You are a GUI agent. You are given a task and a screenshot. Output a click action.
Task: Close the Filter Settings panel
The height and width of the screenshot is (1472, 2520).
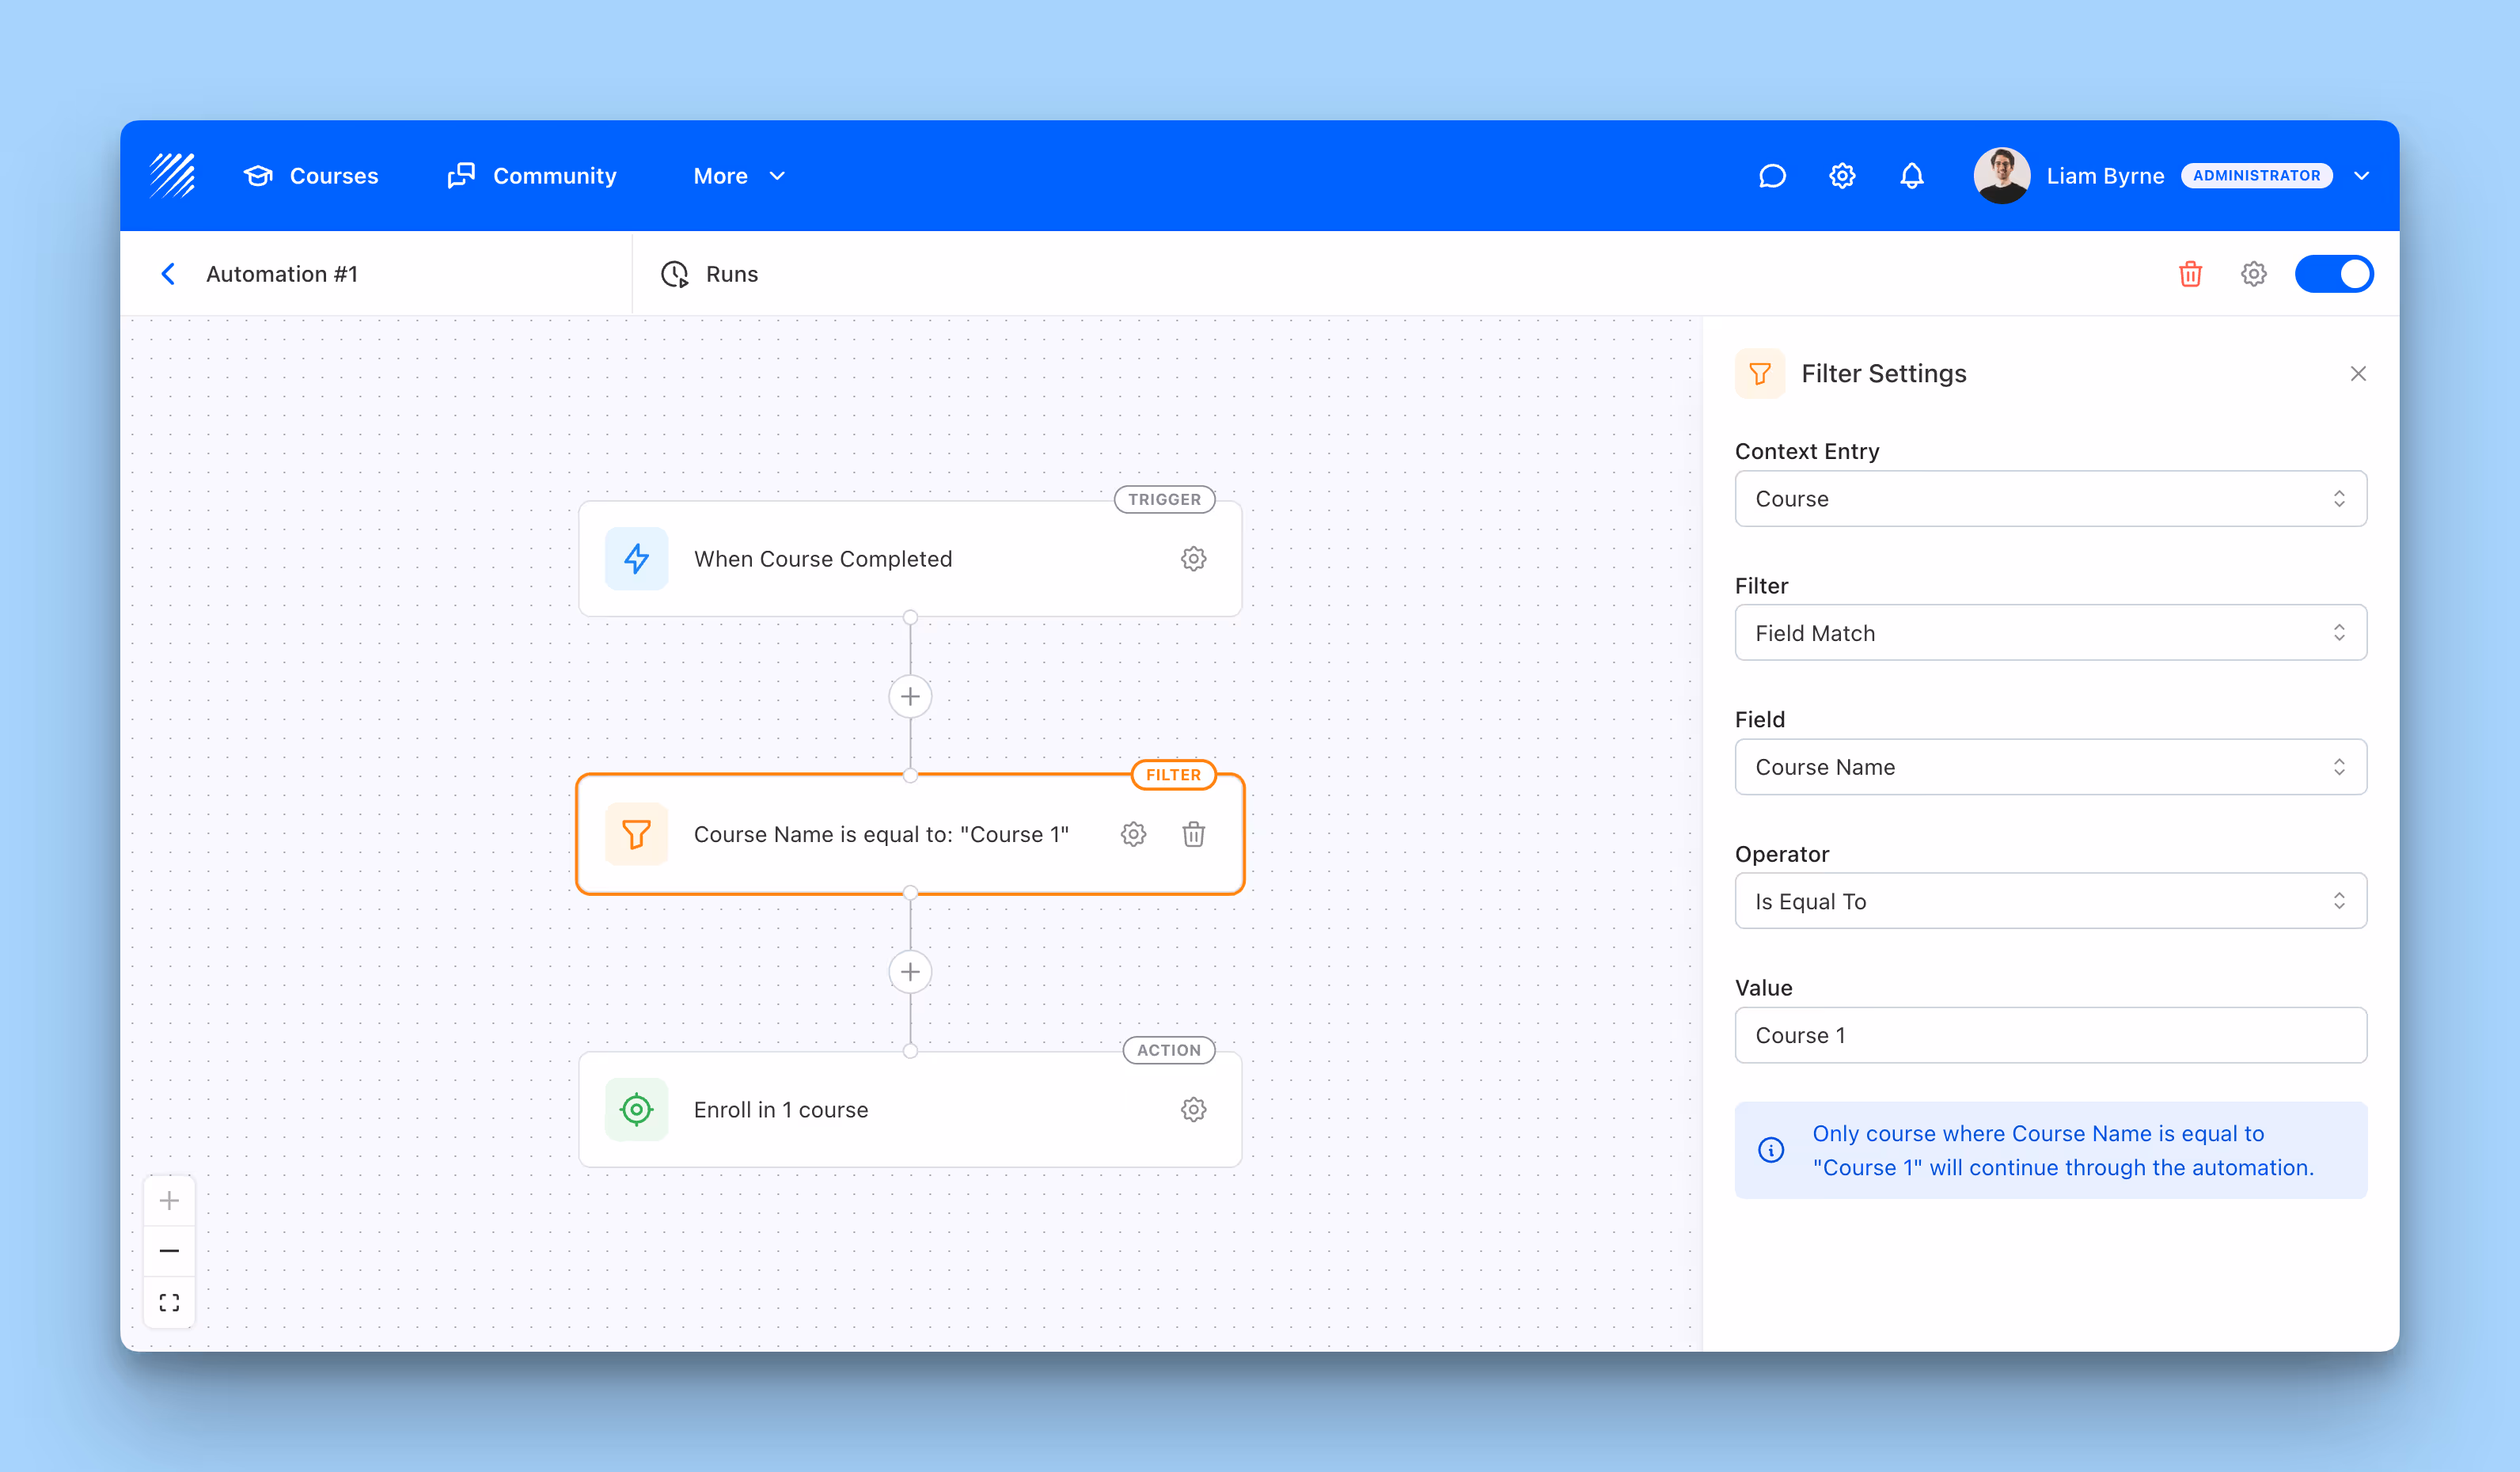(2358, 373)
